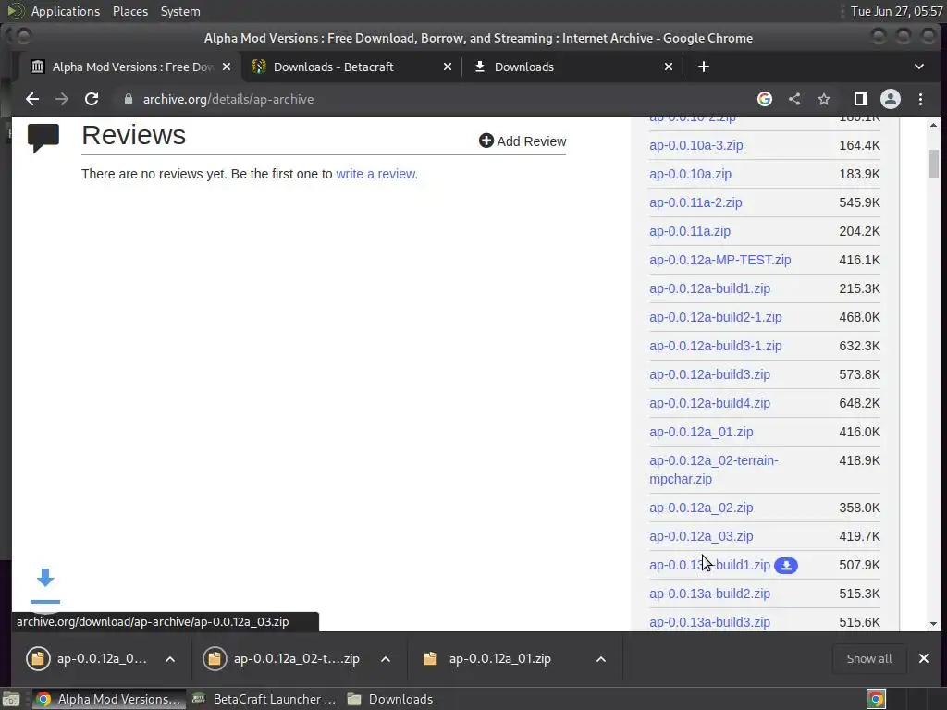
Task: Bookmark this page with the star icon
Action: [x=824, y=99]
